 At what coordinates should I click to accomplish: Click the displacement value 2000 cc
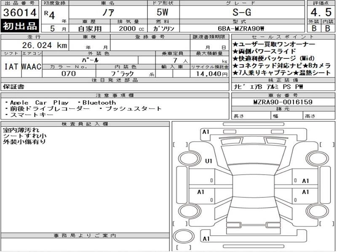tap(131, 29)
